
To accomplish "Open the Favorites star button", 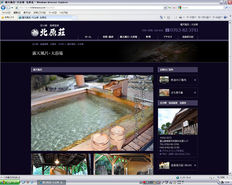I will click(x=8, y=18).
